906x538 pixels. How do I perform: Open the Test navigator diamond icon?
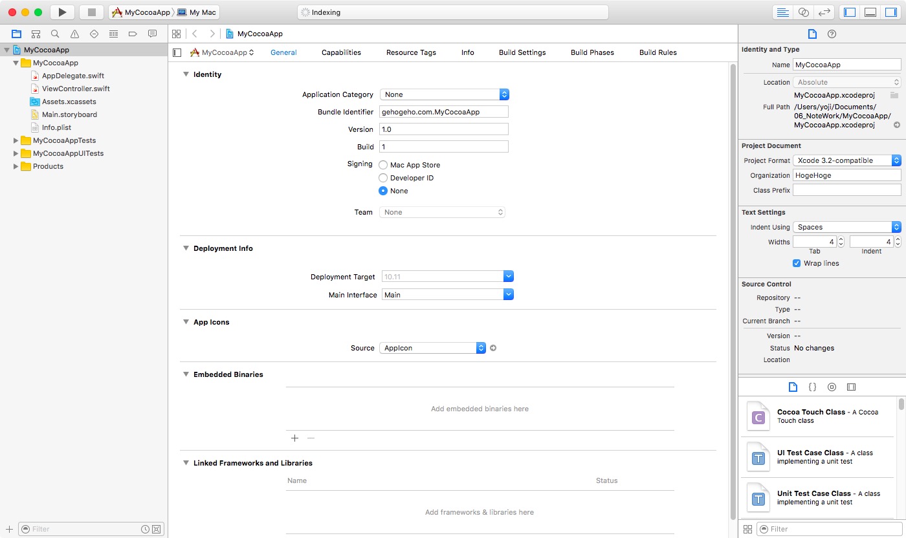point(94,34)
